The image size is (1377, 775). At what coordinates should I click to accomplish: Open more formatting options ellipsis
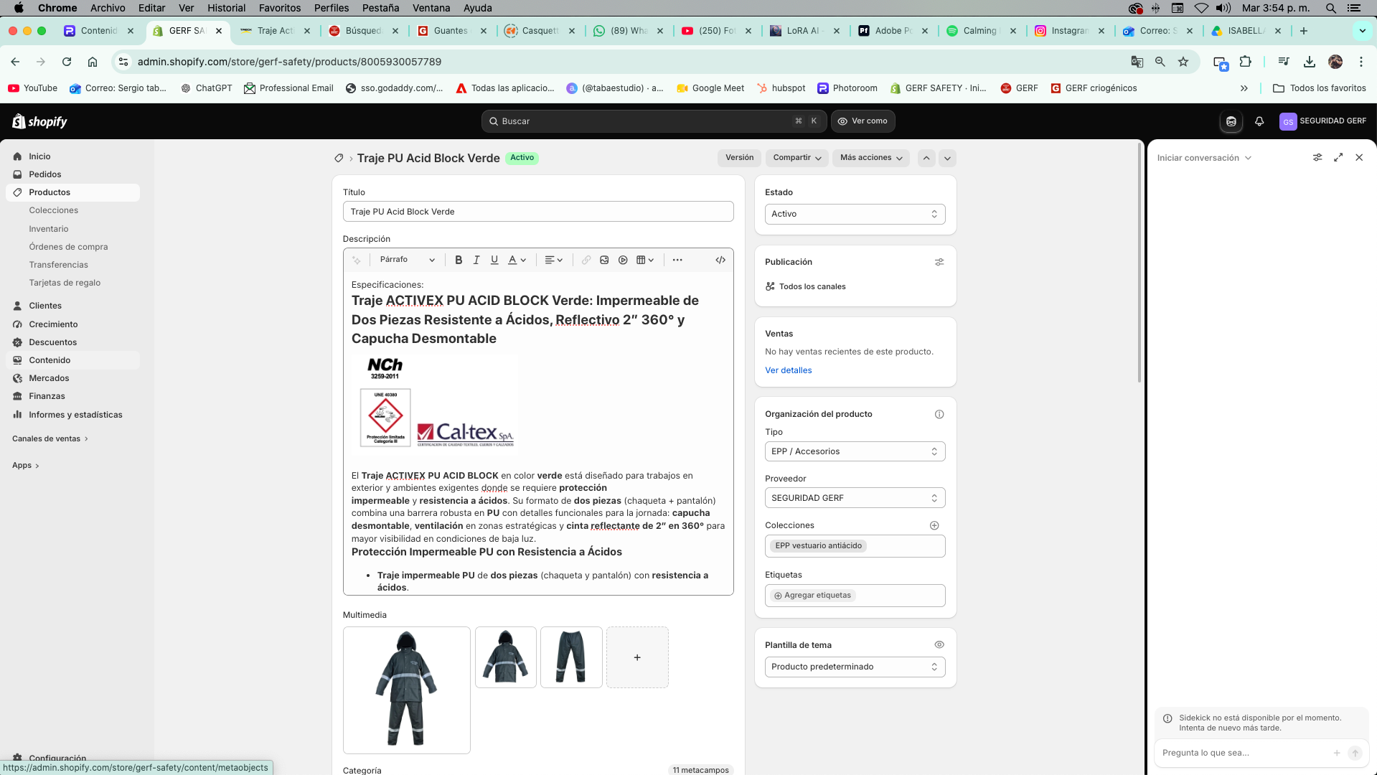click(x=677, y=260)
